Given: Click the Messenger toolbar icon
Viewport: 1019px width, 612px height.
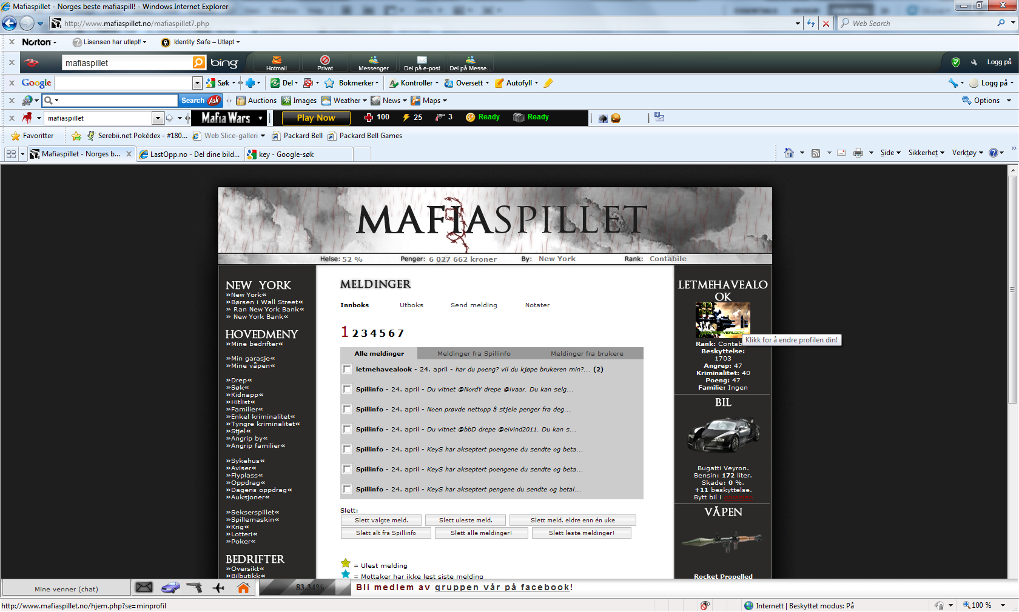Looking at the screenshot, I should [373, 63].
